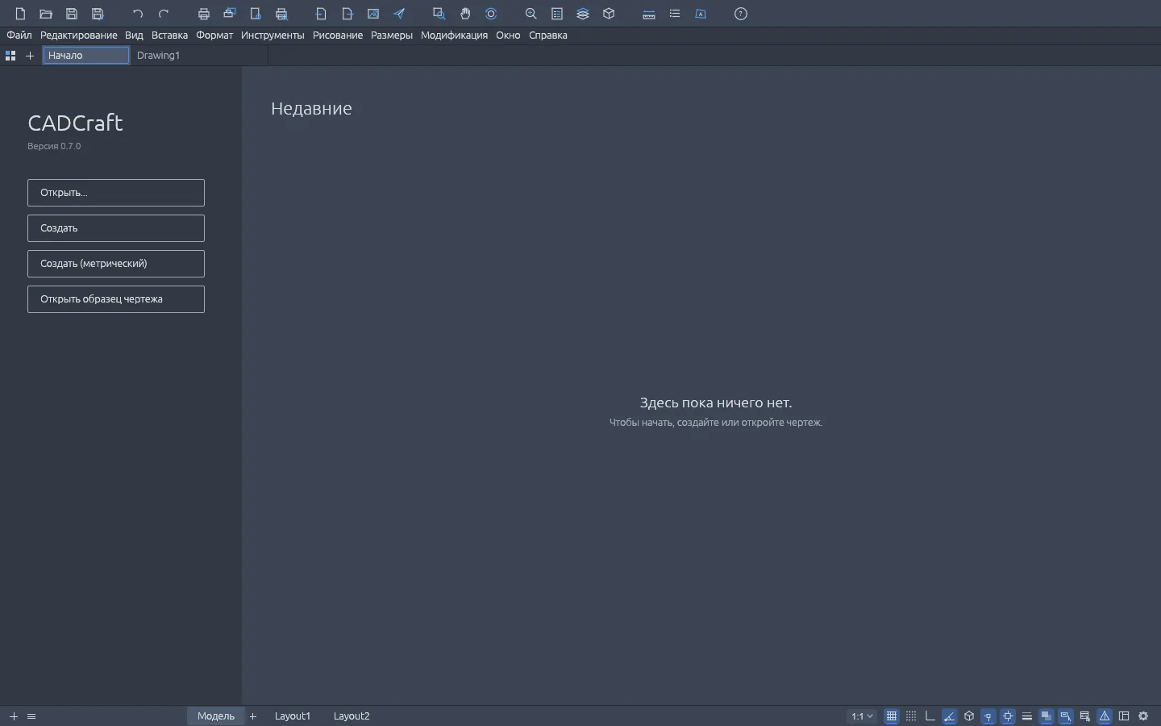Open the Layers stack icon

coord(583,14)
